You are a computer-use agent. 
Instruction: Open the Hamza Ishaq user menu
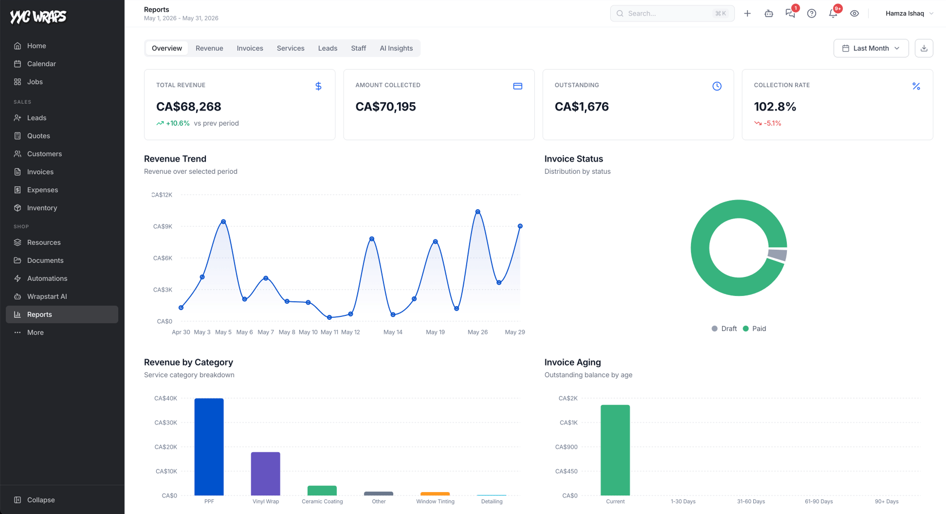(x=909, y=14)
